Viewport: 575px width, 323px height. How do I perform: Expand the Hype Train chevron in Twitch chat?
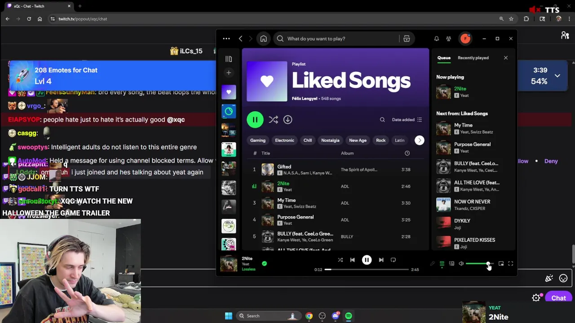(557, 76)
